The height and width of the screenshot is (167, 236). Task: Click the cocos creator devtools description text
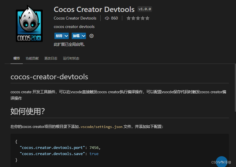click(74, 27)
